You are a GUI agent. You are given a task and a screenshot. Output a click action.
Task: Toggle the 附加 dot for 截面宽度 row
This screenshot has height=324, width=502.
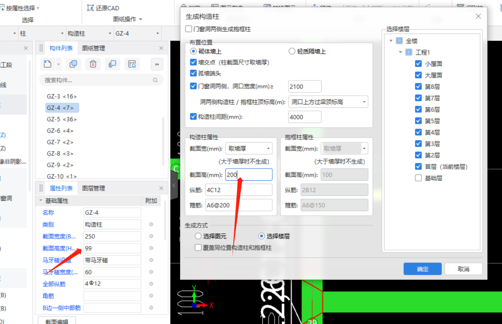[151, 236]
